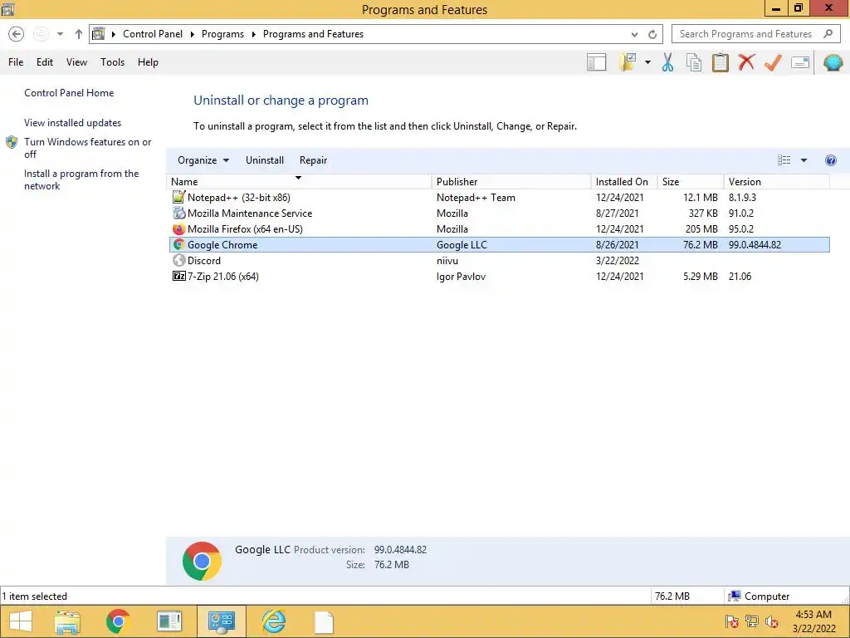
Task: Click the Back navigation arrow
Action: coord(17,34)
